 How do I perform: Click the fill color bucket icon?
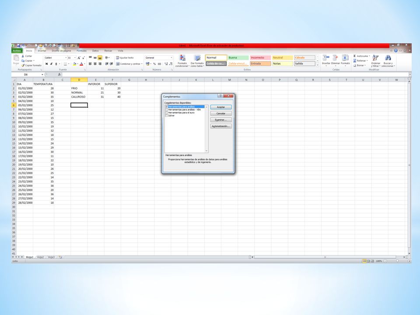[74, 64]
